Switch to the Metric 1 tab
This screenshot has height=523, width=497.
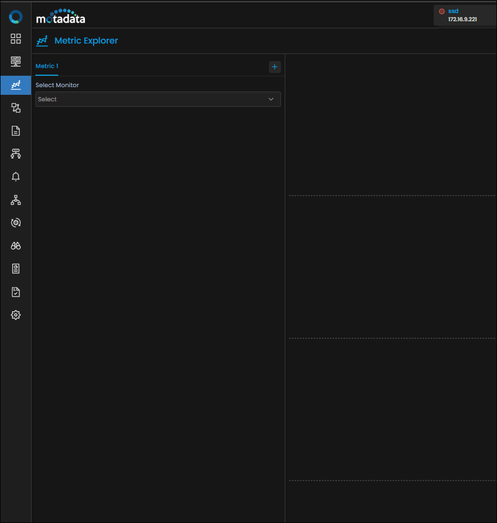pos(47,66)
